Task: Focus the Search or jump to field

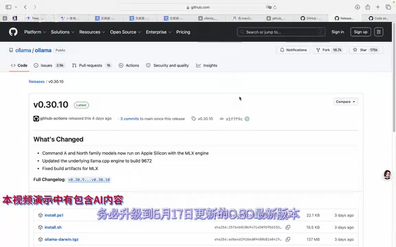Action: tap(280, 32)
